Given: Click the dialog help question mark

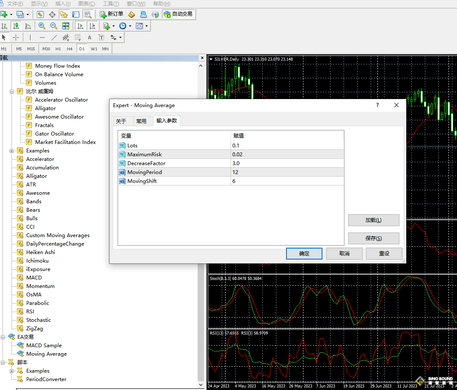Looking at the screenshot, I should click(x=377, y=105).
